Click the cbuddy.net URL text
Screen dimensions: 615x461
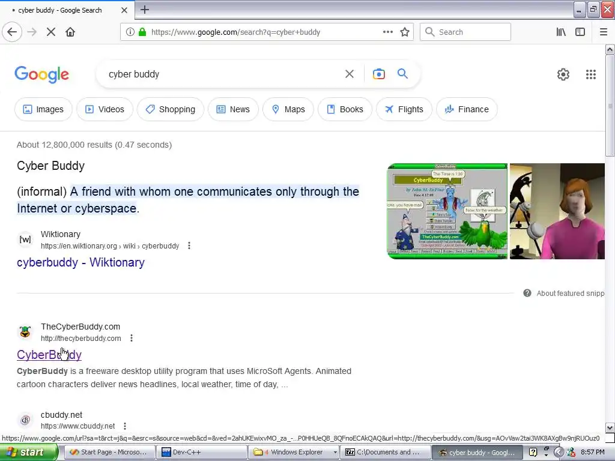point(77,426)
